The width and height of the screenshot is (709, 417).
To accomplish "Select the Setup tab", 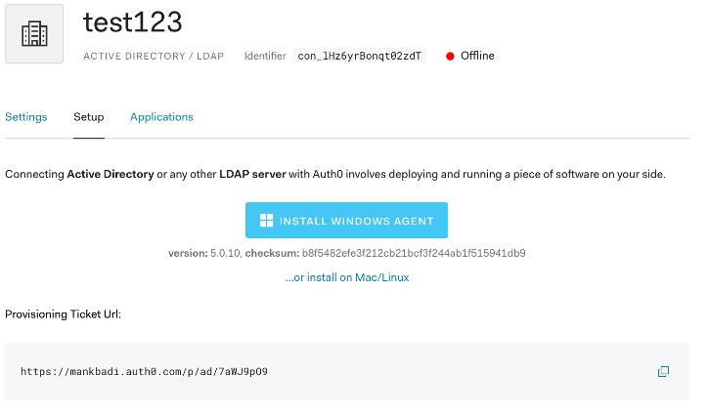I will pyautogui.click(x=89, y=117).
